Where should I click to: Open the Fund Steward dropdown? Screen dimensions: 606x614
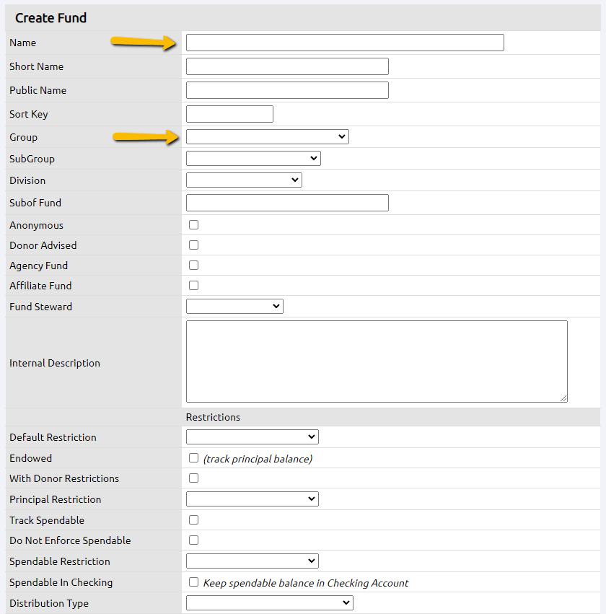click(x=234, y=306)
